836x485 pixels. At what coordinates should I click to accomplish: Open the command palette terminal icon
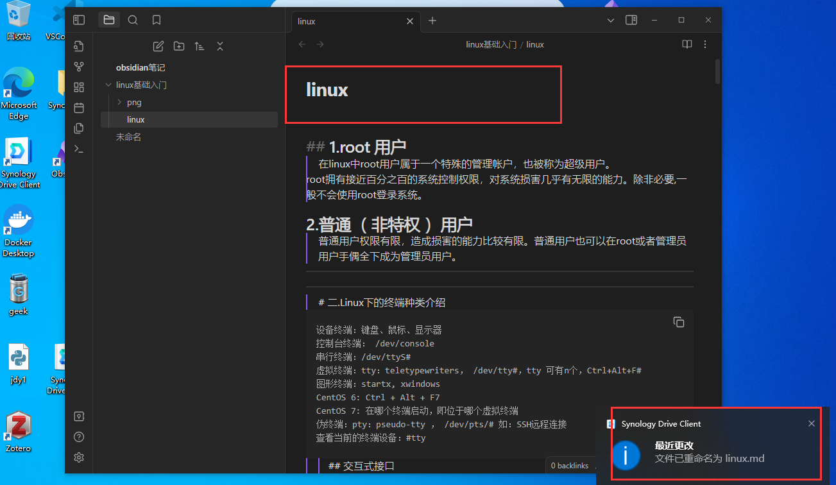79,149
